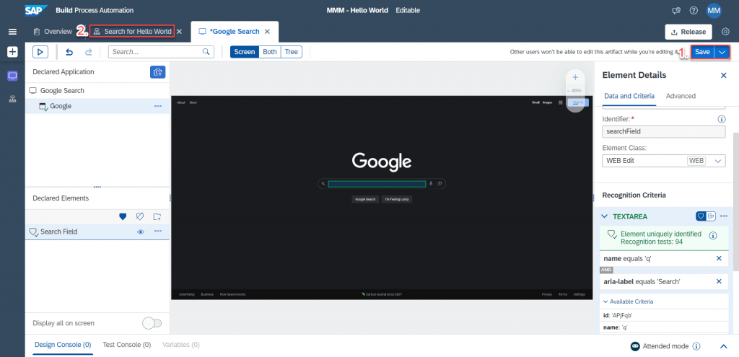Run test with the play button

click(x=40, y=52)
